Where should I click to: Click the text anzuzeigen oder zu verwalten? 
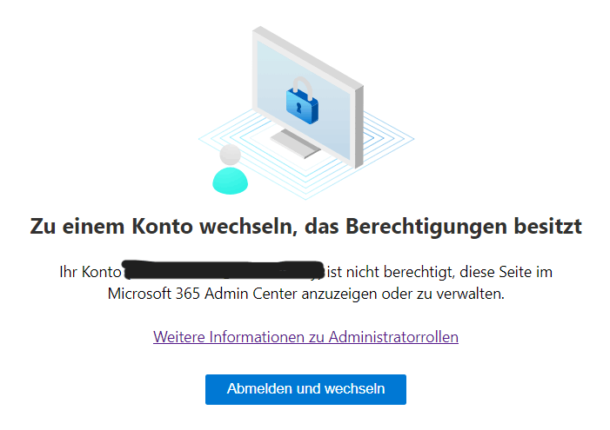[x=403, y=294]
